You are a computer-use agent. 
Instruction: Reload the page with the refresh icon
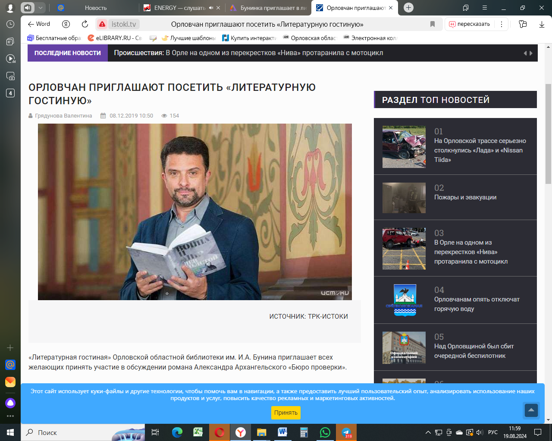(x=85, y=24)
